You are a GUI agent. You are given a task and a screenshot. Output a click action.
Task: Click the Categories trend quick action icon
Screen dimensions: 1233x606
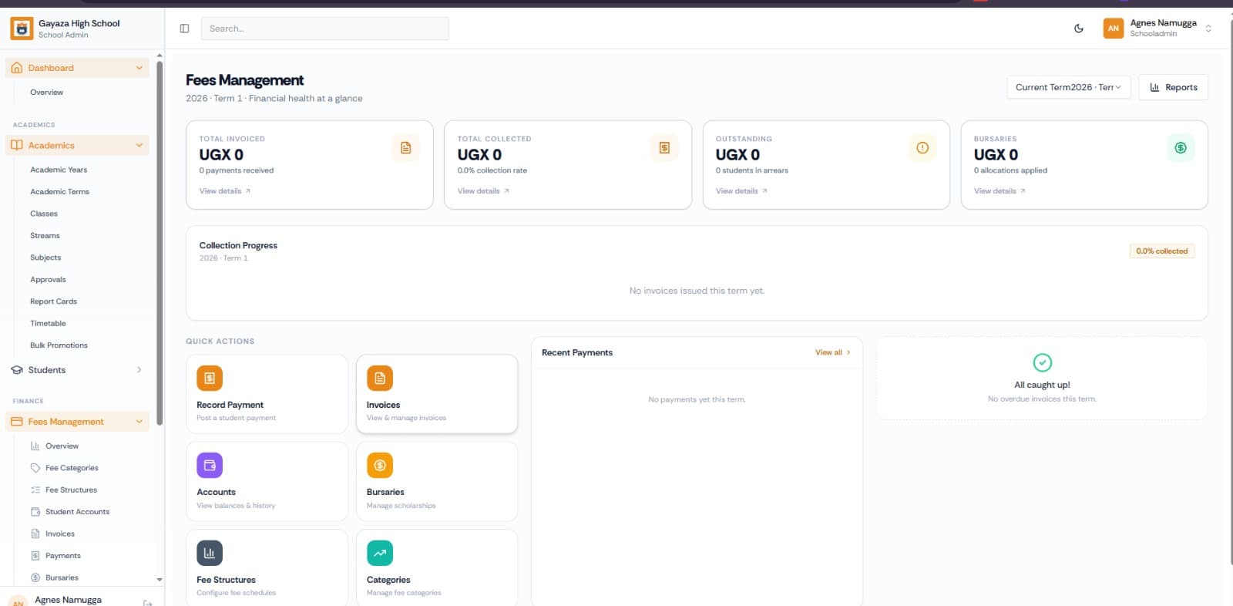coord(380,553)
